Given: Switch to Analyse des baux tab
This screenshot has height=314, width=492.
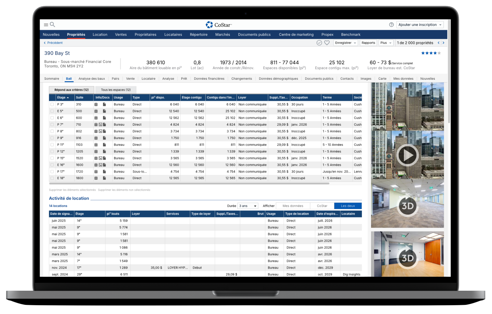Looking at the screenshot, I should click(92, 79).
